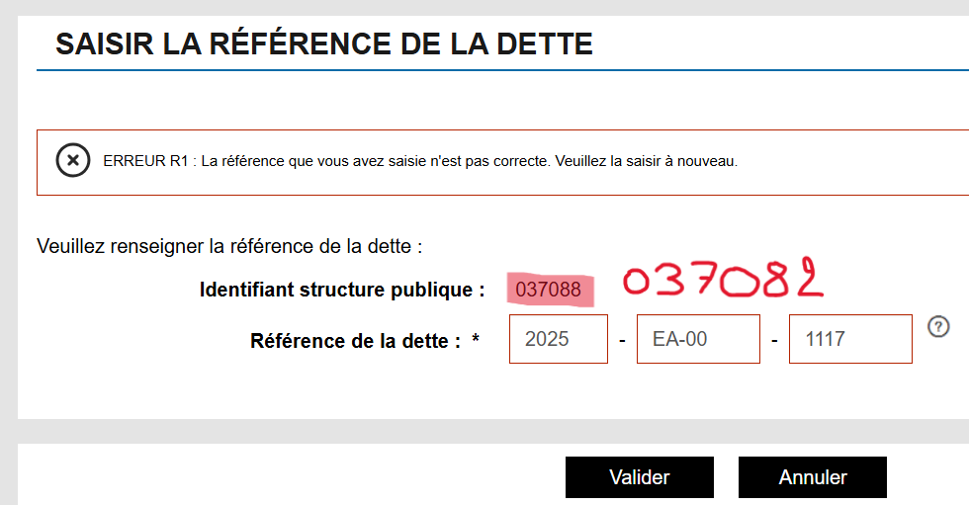Select the EA-00 reference field
Screen dimensions: 969x505
698,339
